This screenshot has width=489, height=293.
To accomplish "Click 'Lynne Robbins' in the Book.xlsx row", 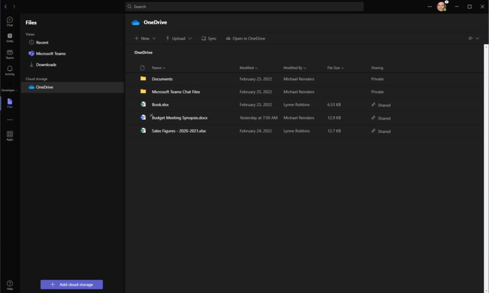I will tap(297, 104).
